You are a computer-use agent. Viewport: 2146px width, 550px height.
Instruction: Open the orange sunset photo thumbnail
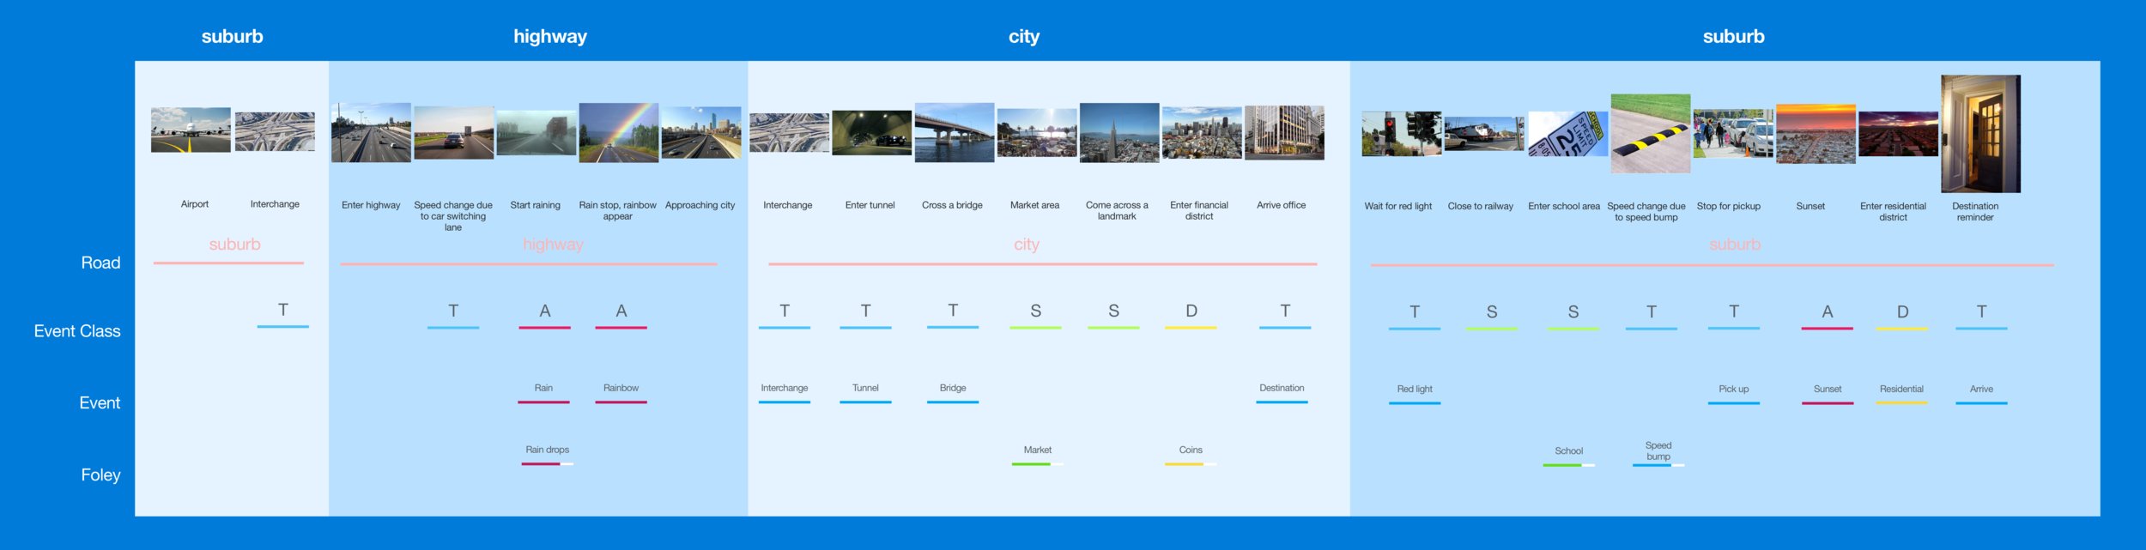pos(1816,135)
